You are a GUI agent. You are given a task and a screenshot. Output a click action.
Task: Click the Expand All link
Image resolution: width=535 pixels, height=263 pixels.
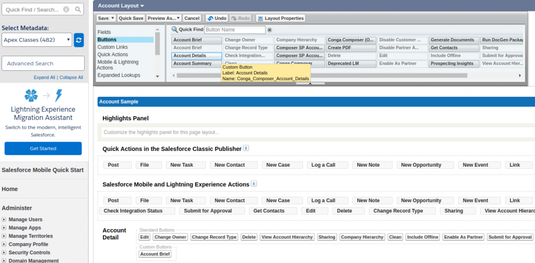click(x=44, y=78)
